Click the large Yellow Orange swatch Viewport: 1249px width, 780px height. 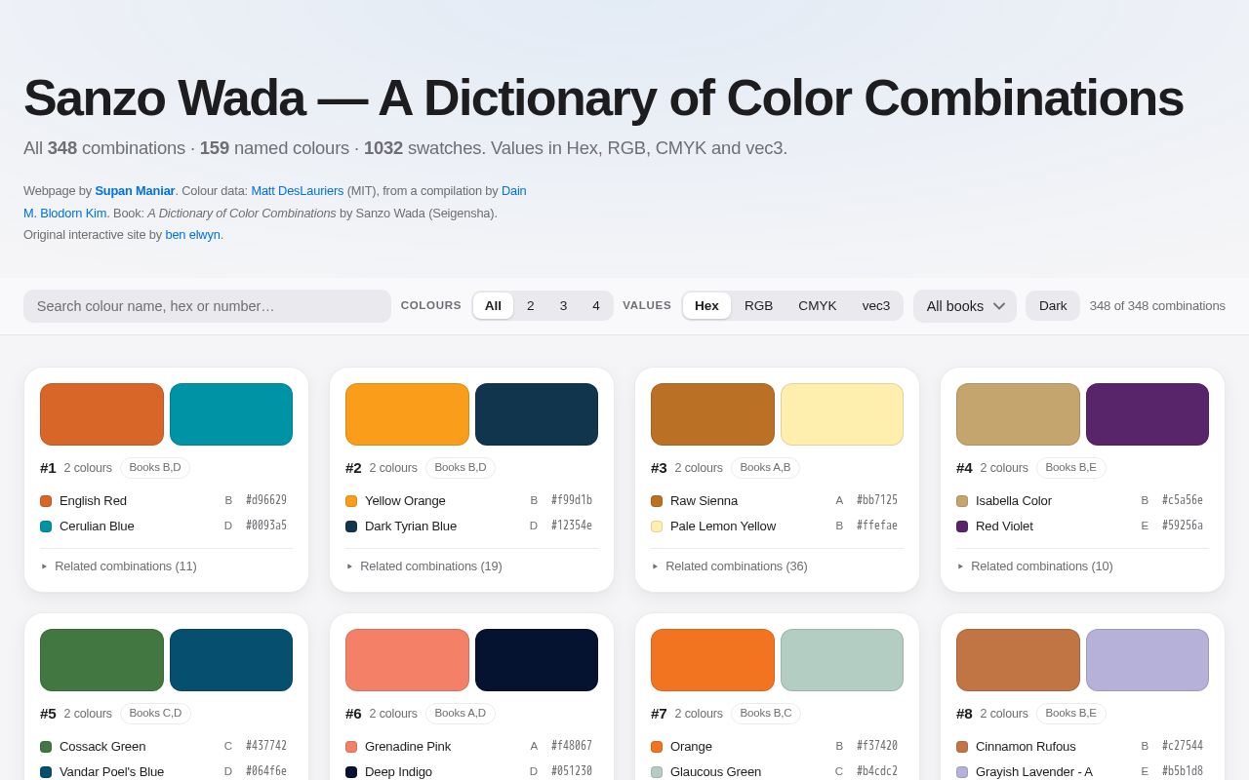[407, 414]
